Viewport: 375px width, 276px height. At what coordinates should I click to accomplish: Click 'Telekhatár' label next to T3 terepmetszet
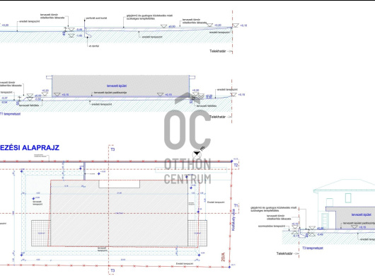(x=284, y=253)
